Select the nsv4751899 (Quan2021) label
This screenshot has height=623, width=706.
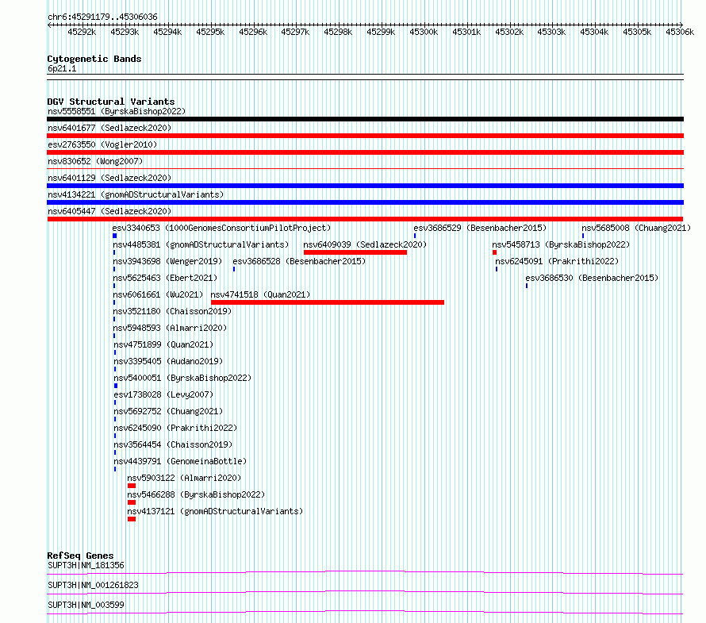coord(163,344)
